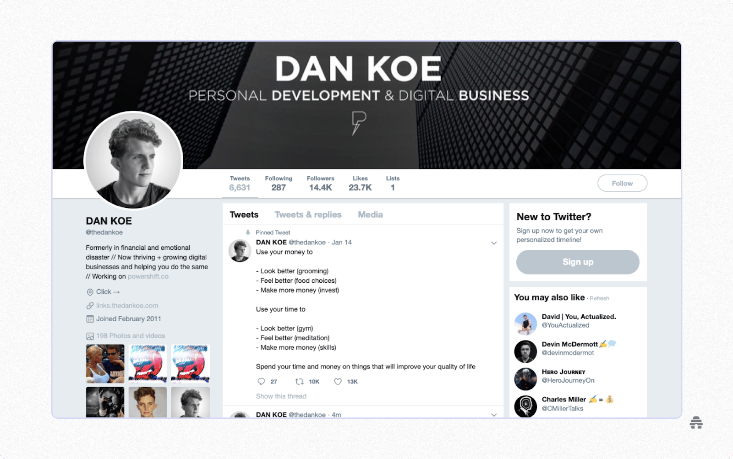Expand the pinned tweet options chevron
The height and width of the screenshot is (459, 733).
pos(494,243)
